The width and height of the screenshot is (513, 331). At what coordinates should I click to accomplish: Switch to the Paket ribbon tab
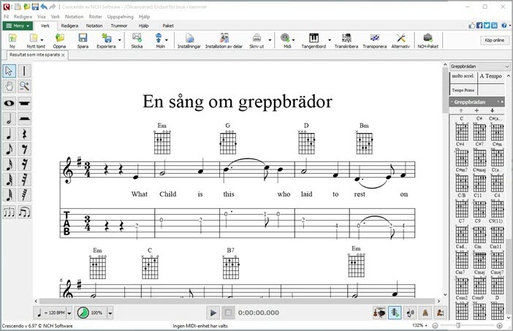point(168,26)
